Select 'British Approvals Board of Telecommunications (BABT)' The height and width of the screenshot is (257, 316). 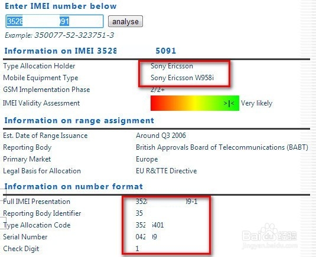[222, 147]
